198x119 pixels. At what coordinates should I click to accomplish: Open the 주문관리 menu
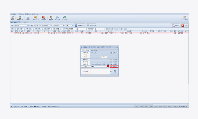pyautogui.click(x=20, y=14)
